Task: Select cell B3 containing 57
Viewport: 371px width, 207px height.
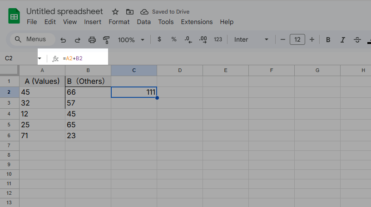Action: click(x=88, y=103)
